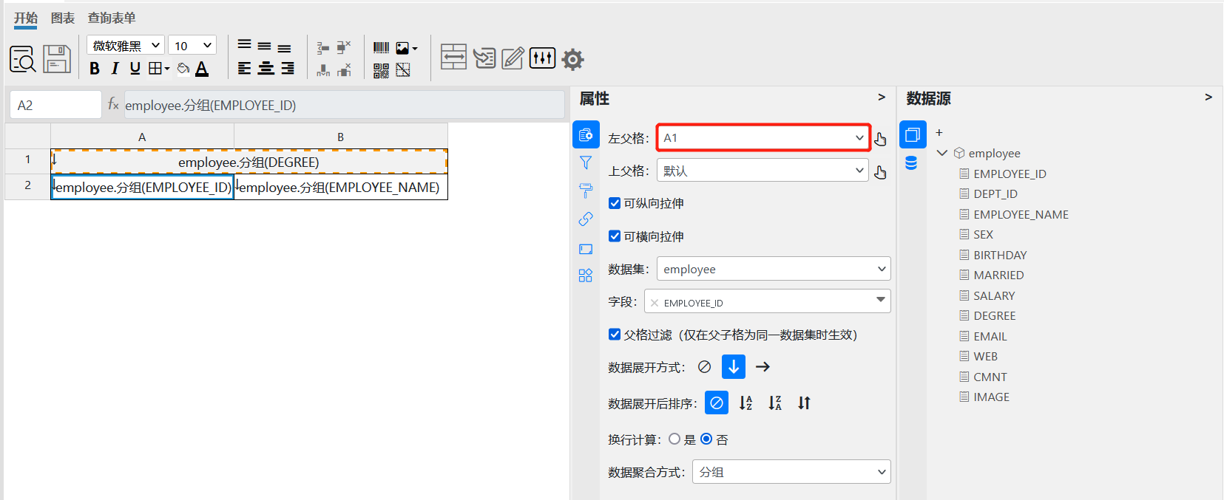Open the font family dropdown
The image size is (1224, 500).
point(126,45)
